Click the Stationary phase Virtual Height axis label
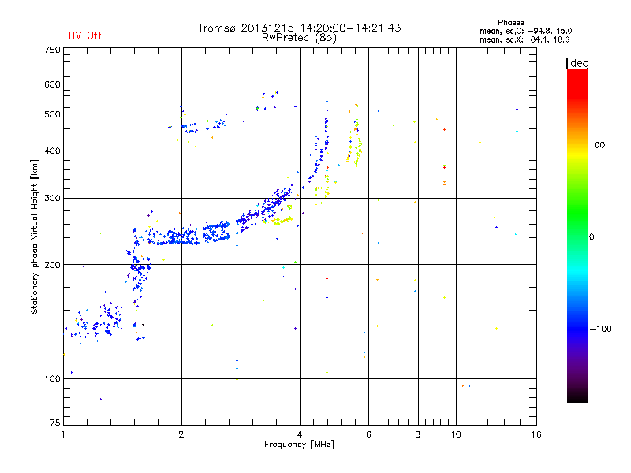 point(35,239)
